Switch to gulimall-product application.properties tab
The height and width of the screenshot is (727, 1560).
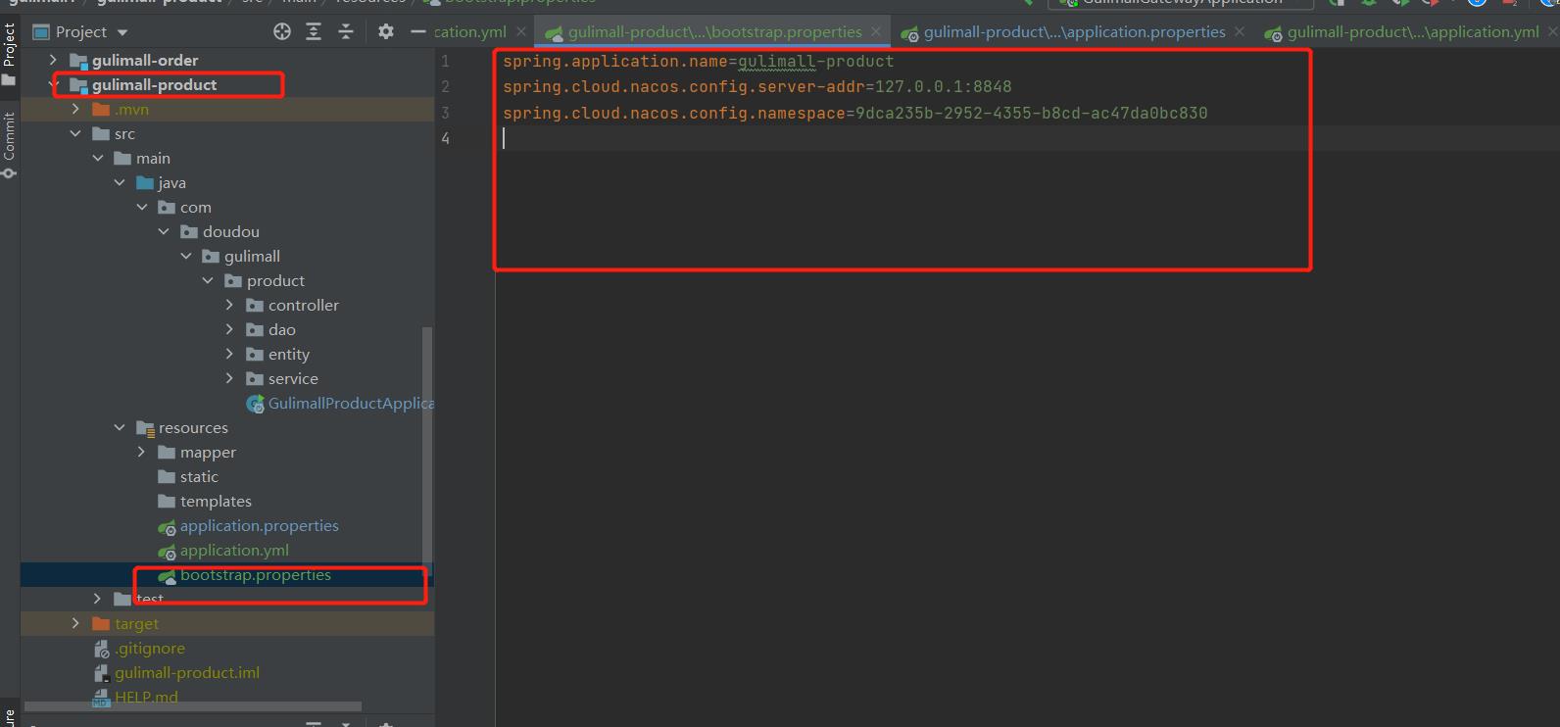click(x=1073, y=32)
